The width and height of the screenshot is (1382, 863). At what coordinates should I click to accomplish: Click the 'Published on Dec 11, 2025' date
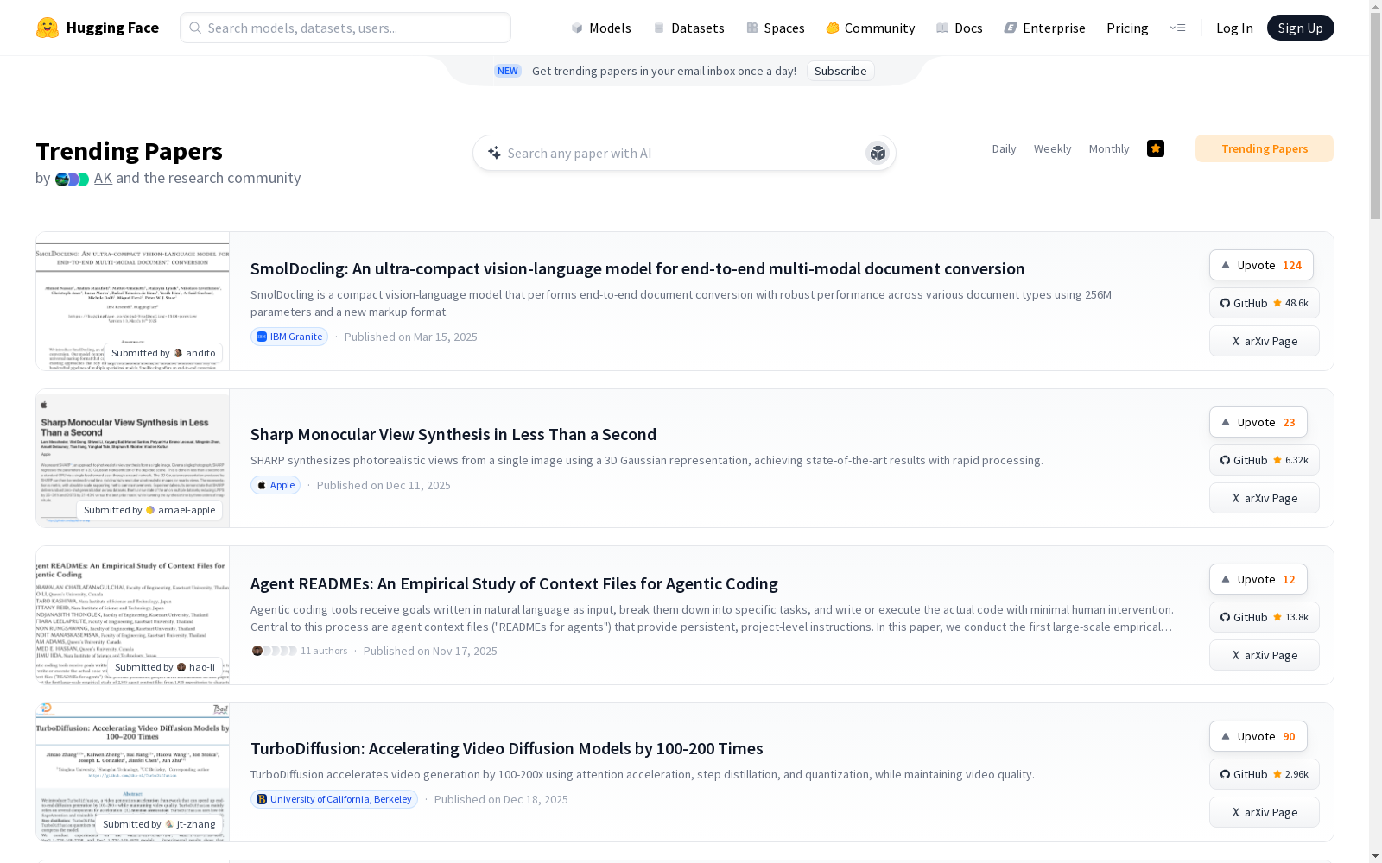tap(384, 485)
